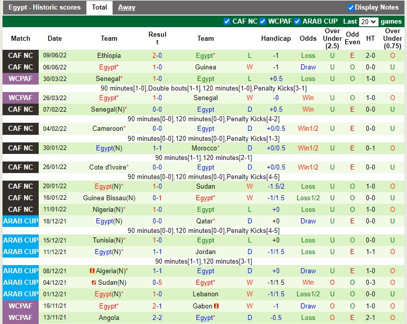
Task: Click the Nigeria(N) team name
Action: click(108, 209)
